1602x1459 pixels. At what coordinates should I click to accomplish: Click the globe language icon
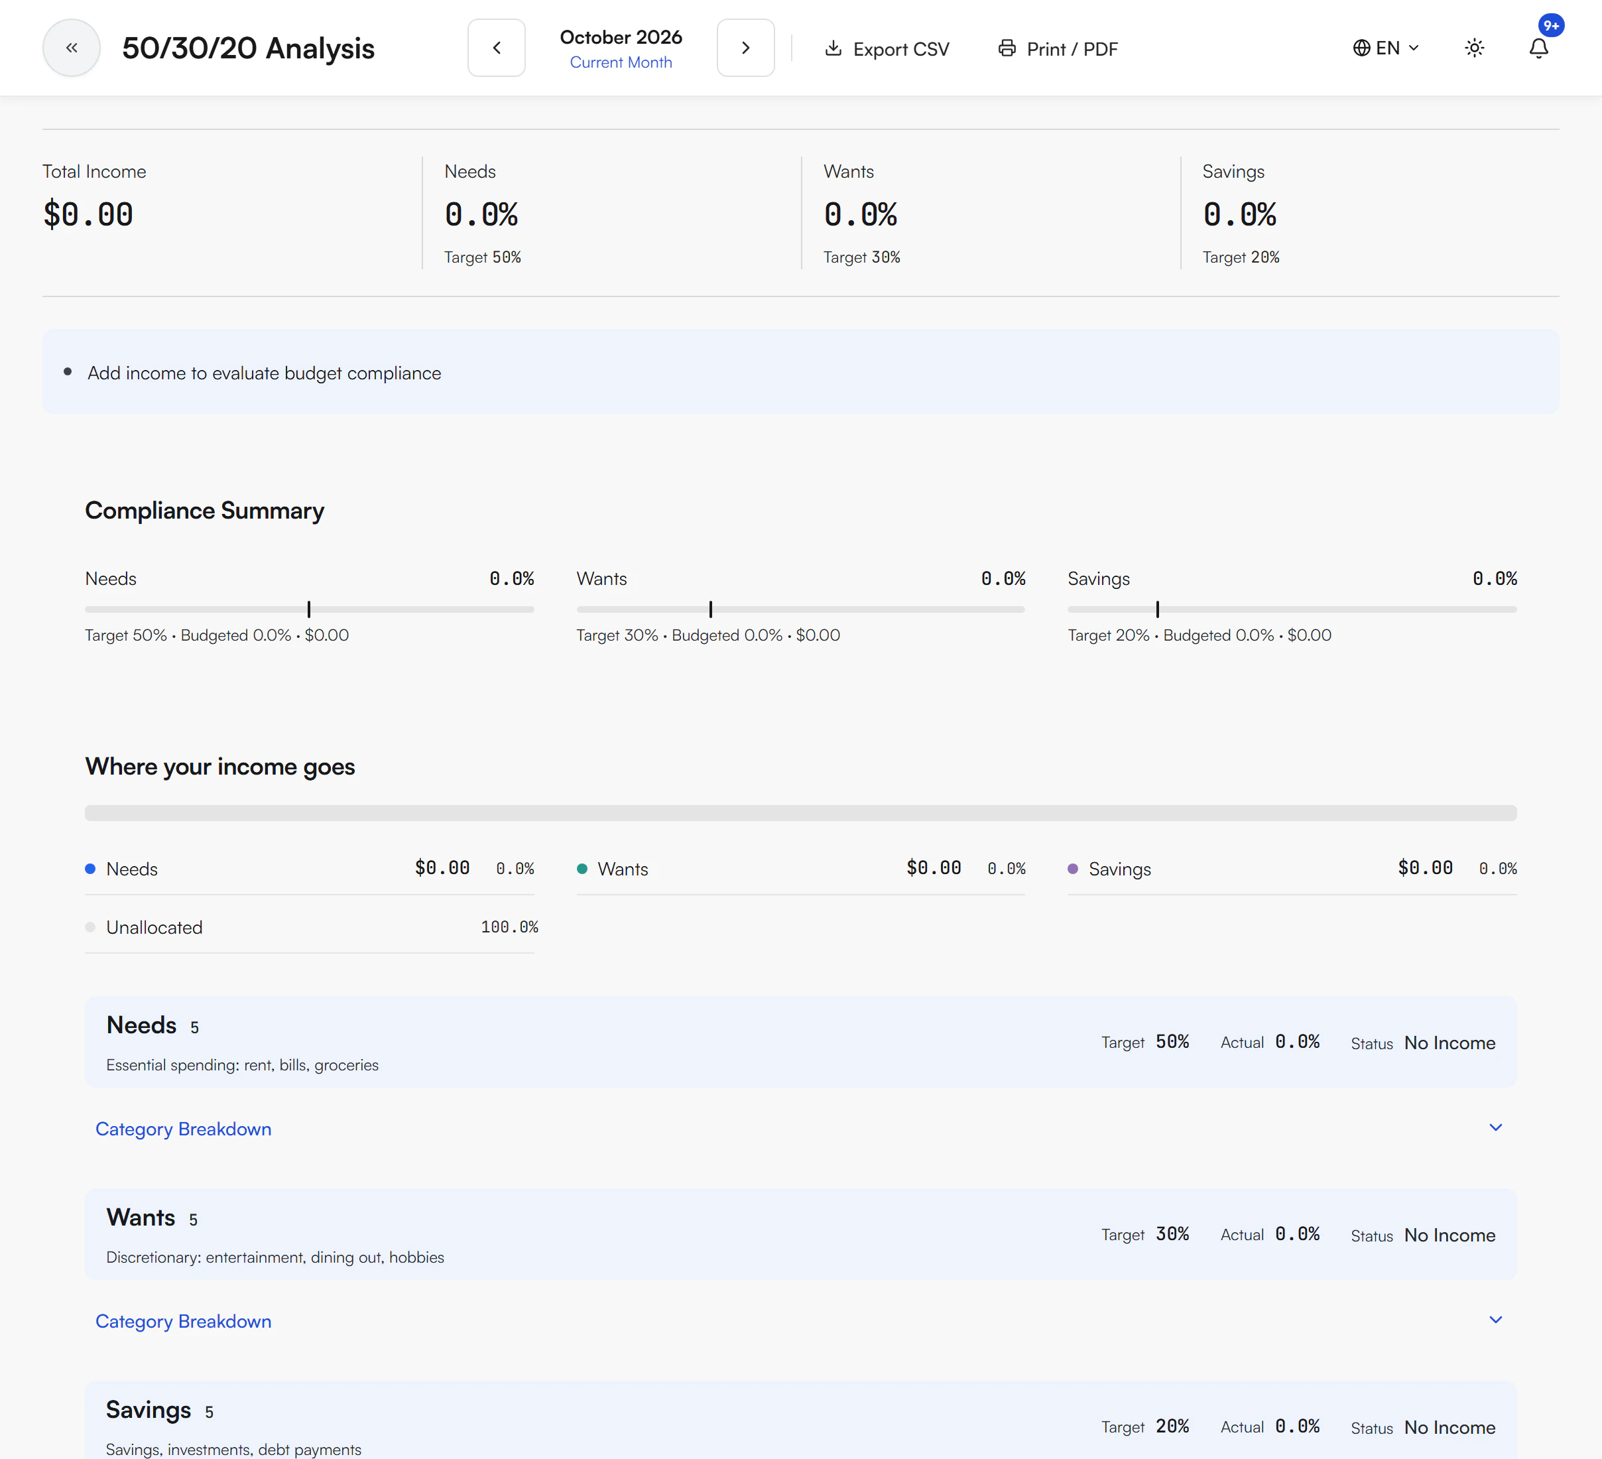click(1361, 48)
